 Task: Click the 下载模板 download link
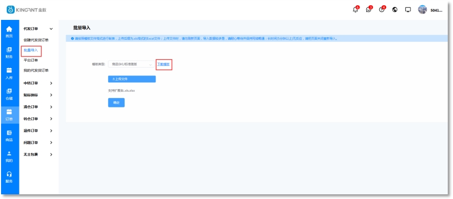tap(163, 64)
